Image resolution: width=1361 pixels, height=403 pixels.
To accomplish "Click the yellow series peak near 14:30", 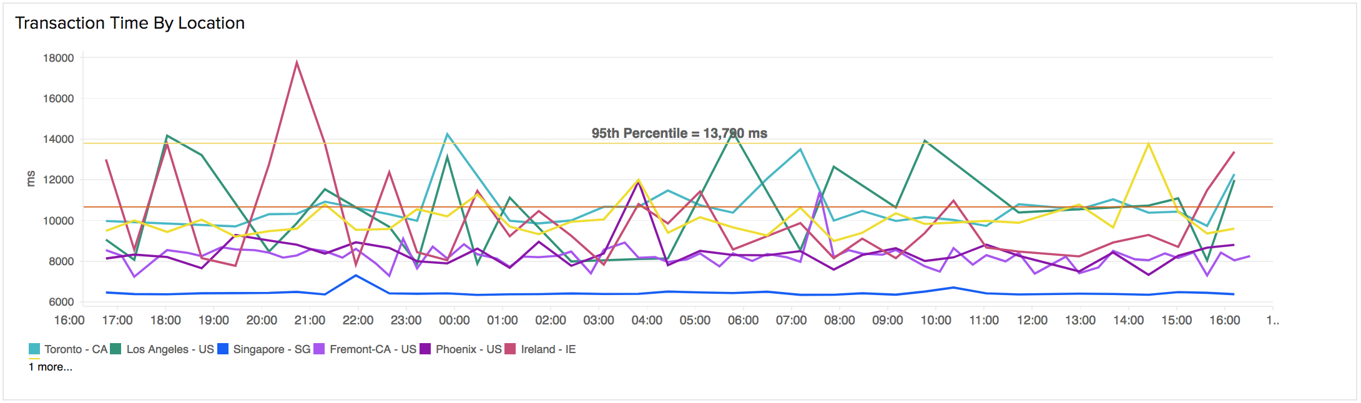I will [x=1148, y=144].
